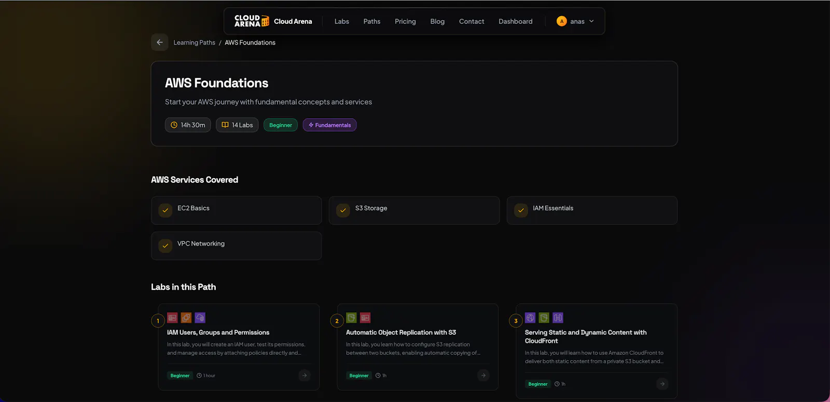Expand the anas account dropdown chevron
Image resolution: width=830 pixels, height=402 pixels.
tap(591, 21)
